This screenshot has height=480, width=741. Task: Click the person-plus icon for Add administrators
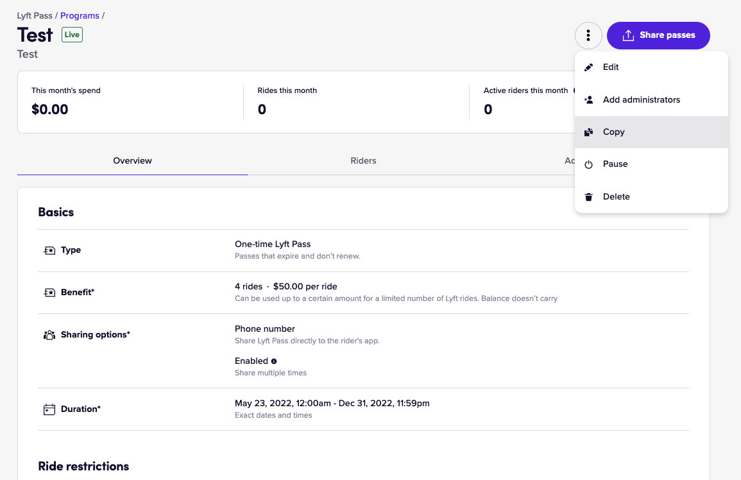(x=588, y=99)
